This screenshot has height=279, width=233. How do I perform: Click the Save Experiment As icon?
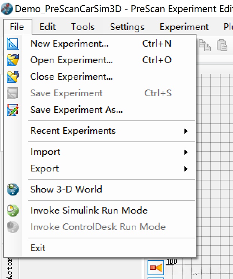tap(13, 110)
